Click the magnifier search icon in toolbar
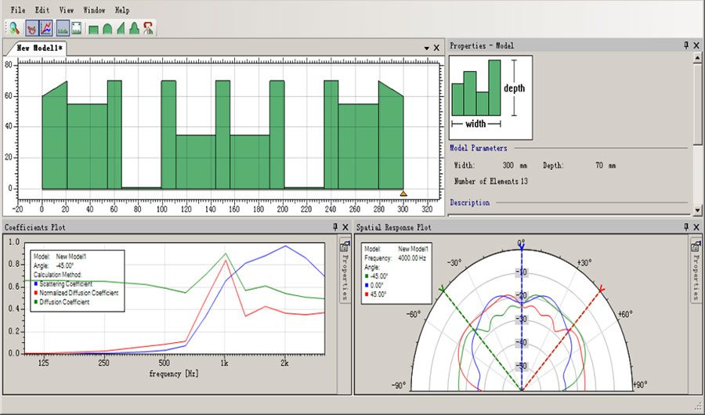Image resolution: width=705 pixels, height=415 pixels. coord(14,28)
